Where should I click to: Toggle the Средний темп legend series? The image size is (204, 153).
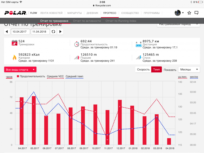tap(74, 76)
